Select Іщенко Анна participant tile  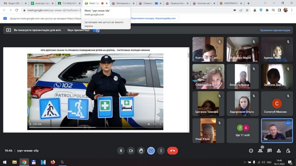coord(277,49)
